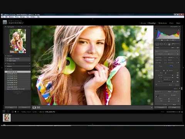185x139 pixels.
Task: Switch to the Library module
Action: coord(143,23)
